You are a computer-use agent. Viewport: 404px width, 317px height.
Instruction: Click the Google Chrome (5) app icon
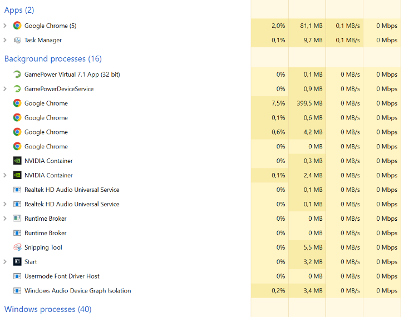point(17,26)
